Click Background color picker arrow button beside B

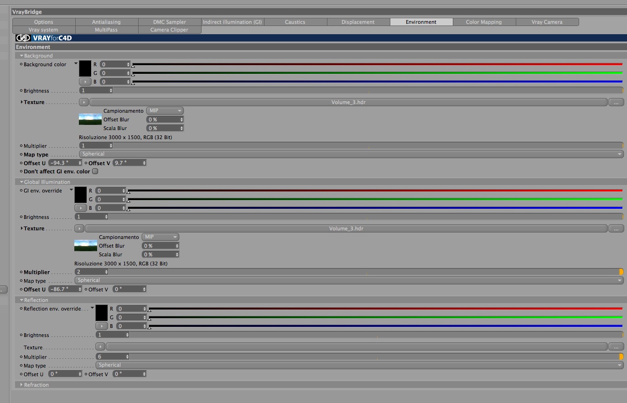(85, 82)
